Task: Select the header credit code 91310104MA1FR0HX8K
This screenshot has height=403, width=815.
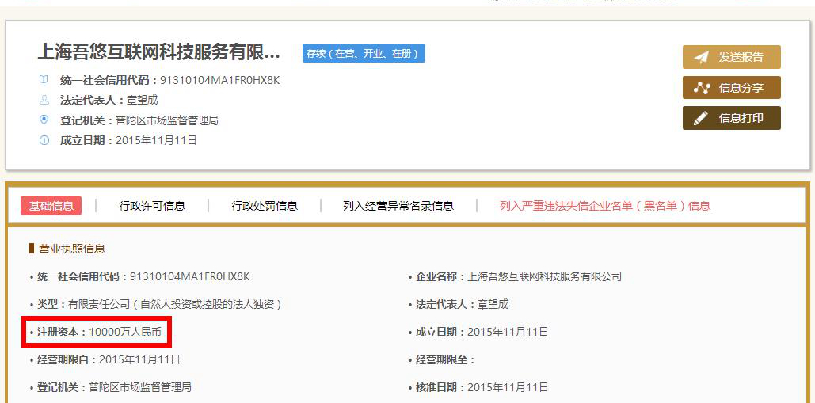Action: click(x=220, y=81)
